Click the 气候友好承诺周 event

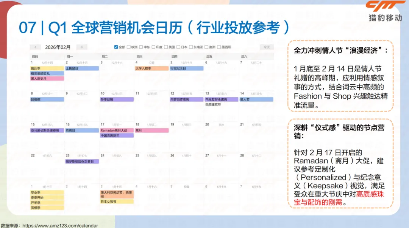(221, 99)
